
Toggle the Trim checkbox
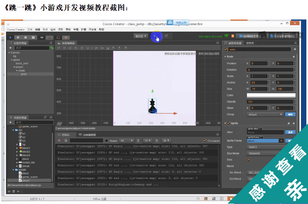coord(248,160)
